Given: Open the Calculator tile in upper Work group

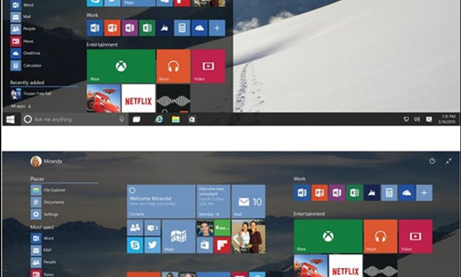Looking at the screenshot, I should pos(182,28).
